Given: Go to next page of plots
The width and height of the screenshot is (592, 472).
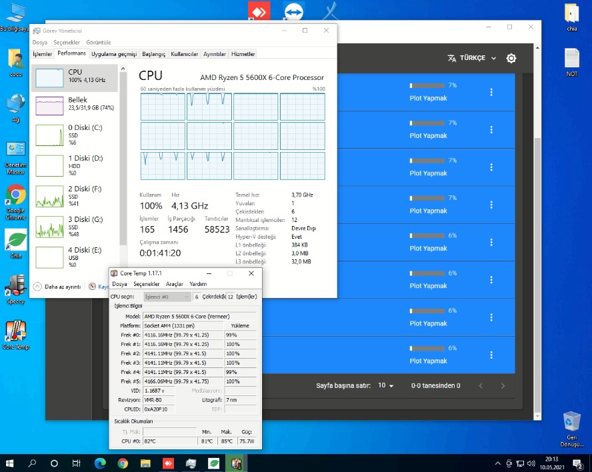Looking at the screenshot, I should click(503, 385).
